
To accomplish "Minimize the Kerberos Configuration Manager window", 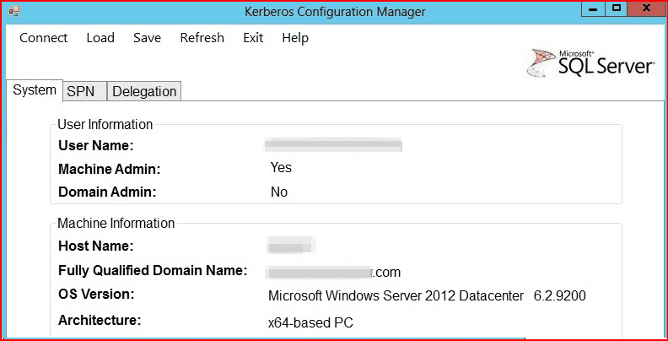I will click(x=593, y=8).
